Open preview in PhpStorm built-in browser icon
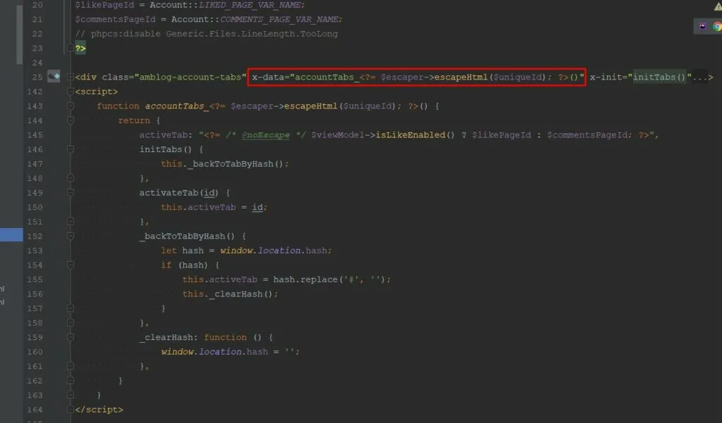The width and height of the screenshot is (722, 423). click(x=703, y=27)
